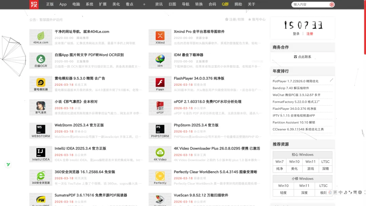Image resolution: width=366 pixels, height=206 pixels.
Task: Click the 150733 captcha-style number image
Action: pos(303,25)
